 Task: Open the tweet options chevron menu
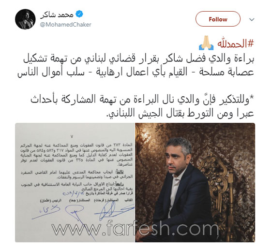pos(252,19)
